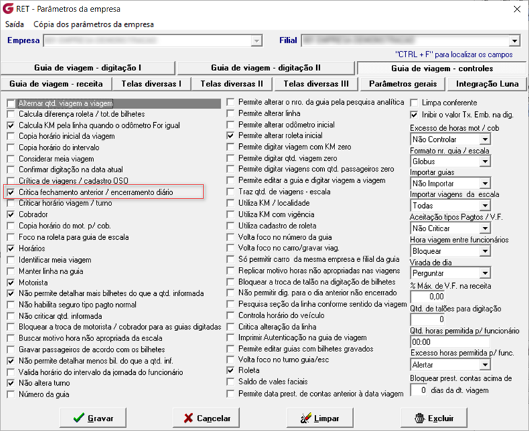Expand the Empresa combo box
The image size is (529, 431).
pos(257,41)
